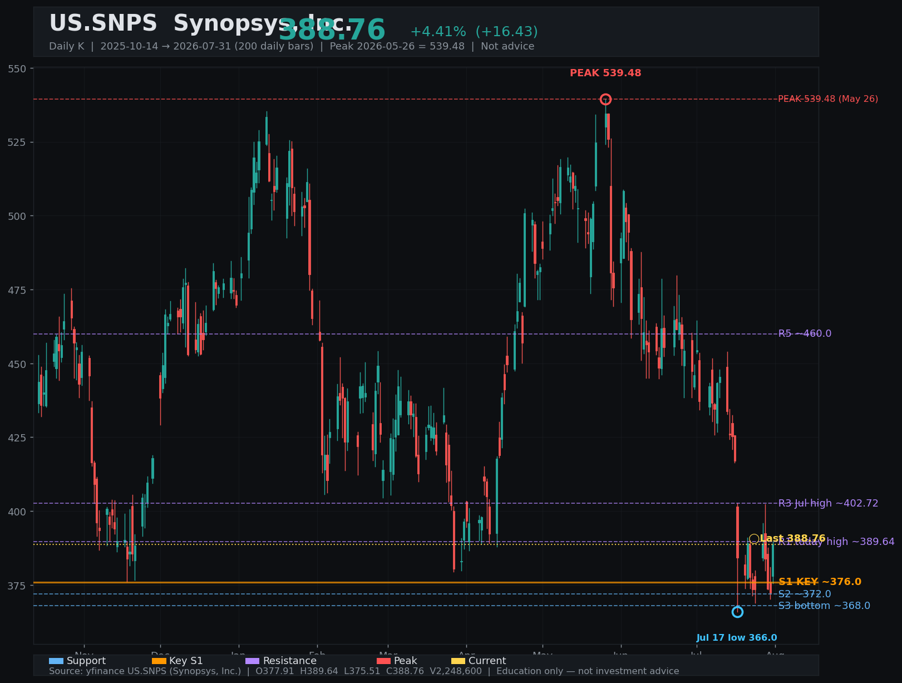Click the 'Last 388.76' yellow label
This screenshot has height=683, width=902.
(792, 538)
